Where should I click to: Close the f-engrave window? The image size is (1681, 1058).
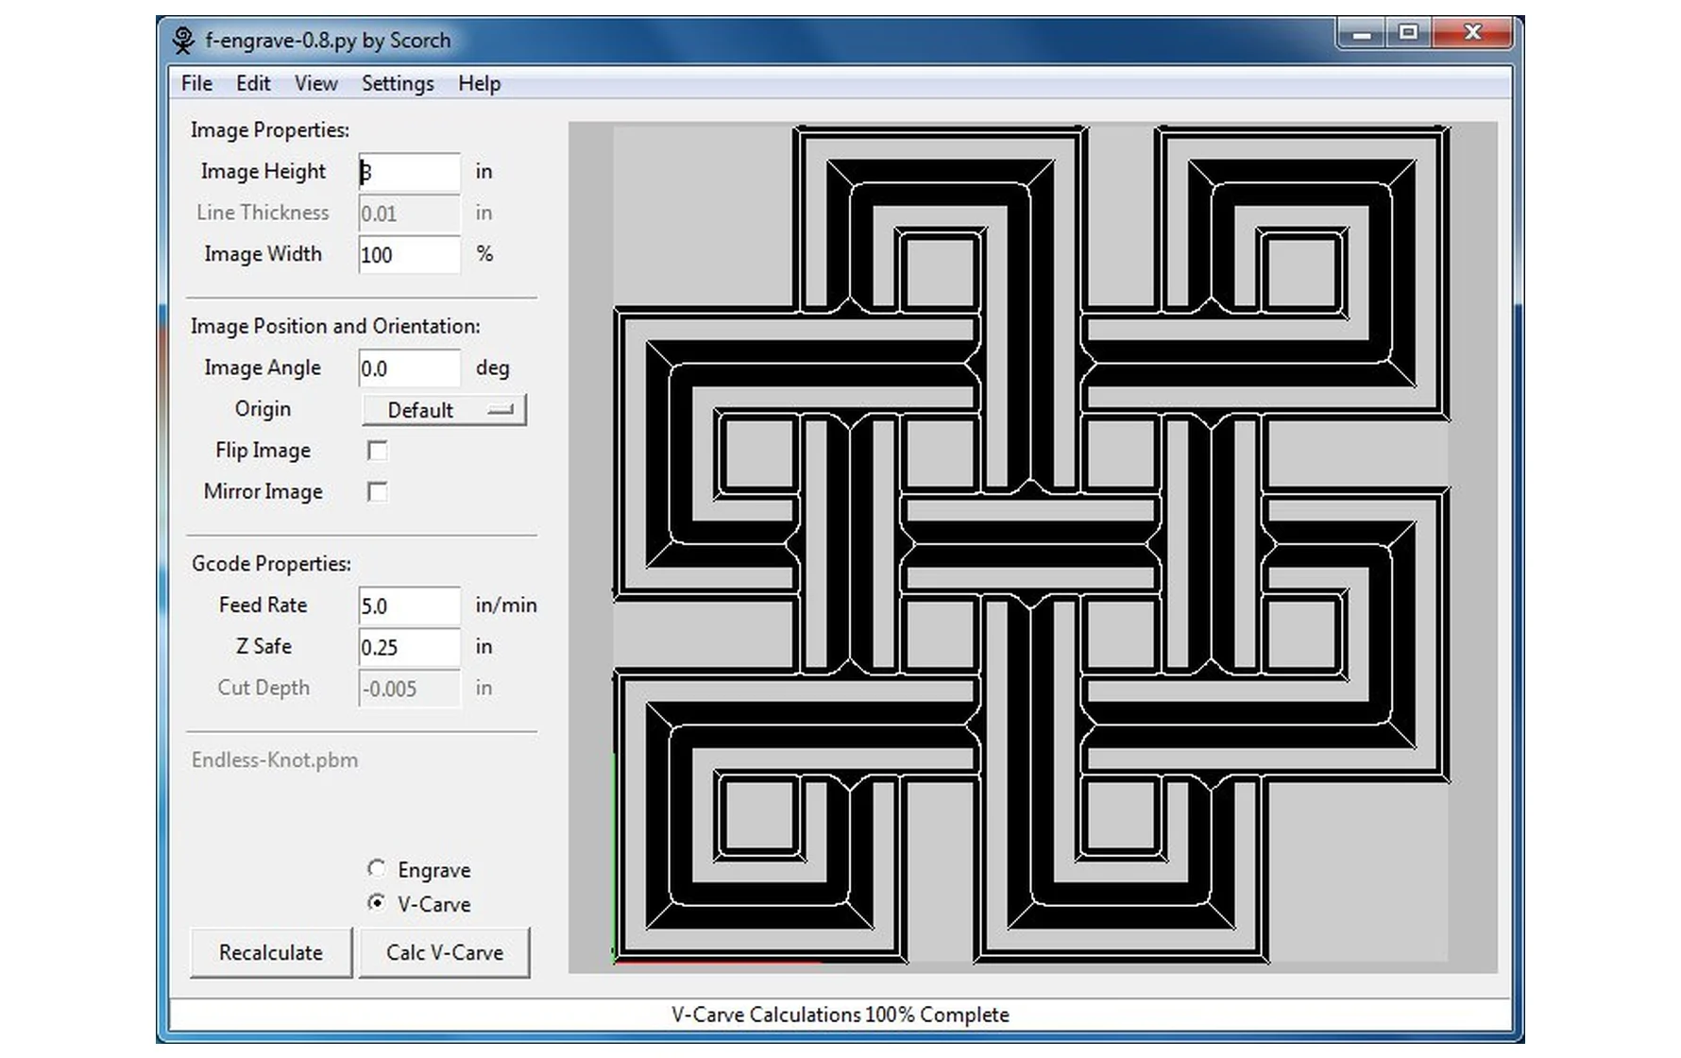pyautogui.click(x=1471, y=34)
